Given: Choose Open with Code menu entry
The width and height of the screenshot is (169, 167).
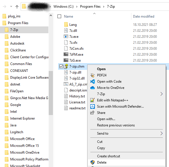Looking at the screenshot, I should point(109,82).
